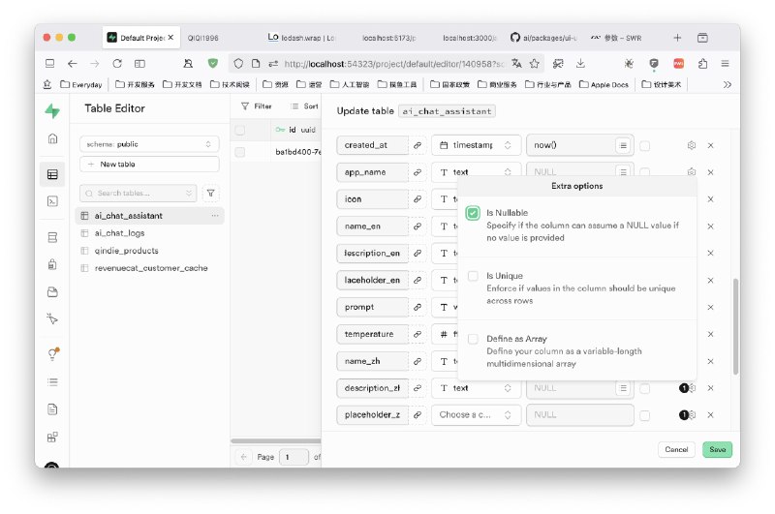The image size is (775, 514).
Task: Click the Supabase logo
Action: click(52, 110)
